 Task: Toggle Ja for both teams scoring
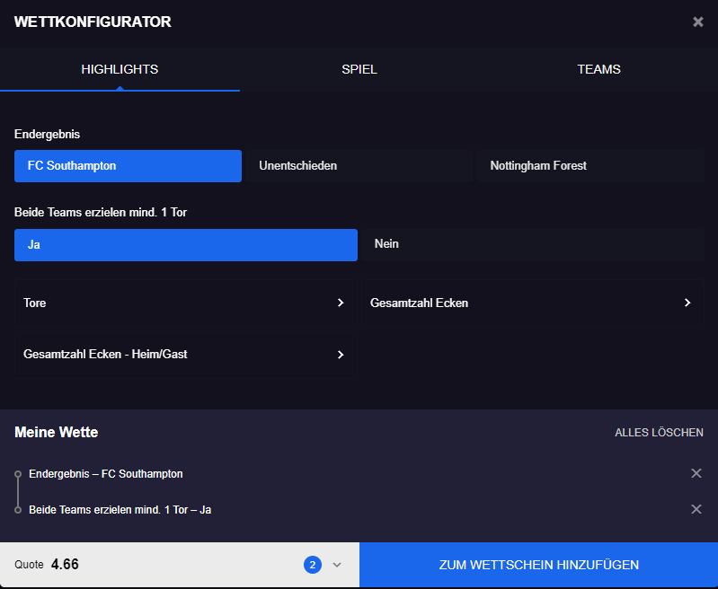click(186, 245)
